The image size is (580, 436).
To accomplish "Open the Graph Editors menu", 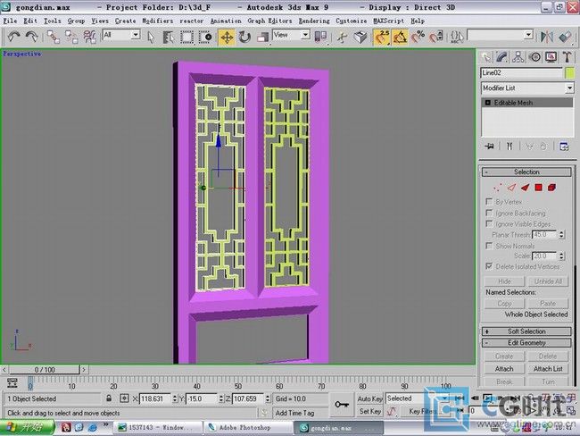I will [x=269, y=21].
